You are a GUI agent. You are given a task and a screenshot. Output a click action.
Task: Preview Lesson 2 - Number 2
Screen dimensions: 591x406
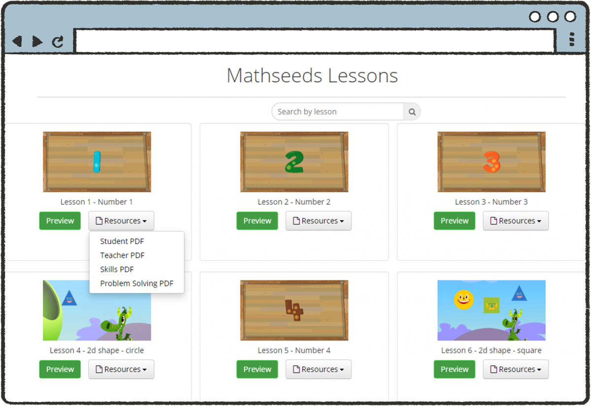pos(257,221)
